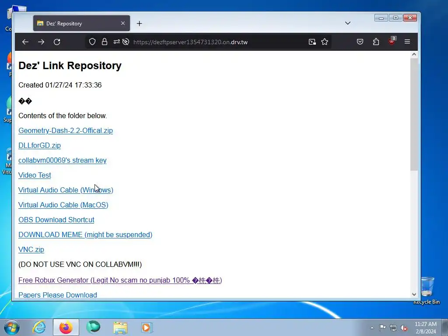Launch Internet Explorer from the taskbar
Screen dimensions: 448x336
pos(39,327)
